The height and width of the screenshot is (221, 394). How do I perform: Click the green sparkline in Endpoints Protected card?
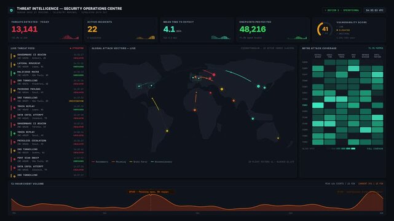[297, 37]
